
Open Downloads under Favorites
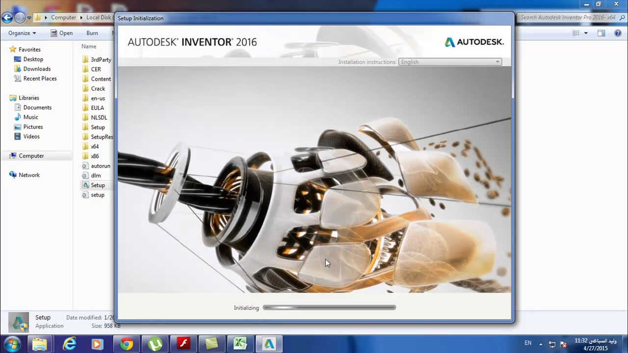coord(37,69)
